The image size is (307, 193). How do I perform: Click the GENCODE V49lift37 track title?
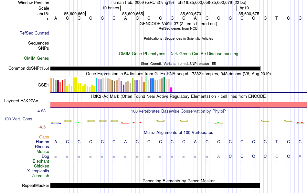click(x=178, y=24)
